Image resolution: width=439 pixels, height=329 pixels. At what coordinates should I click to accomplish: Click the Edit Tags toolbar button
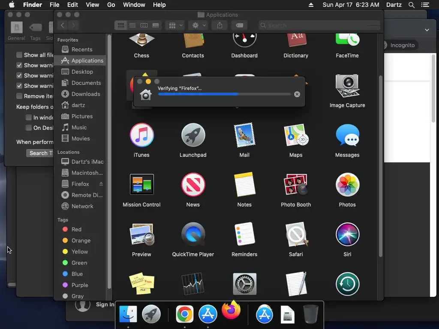coord(239,25)
